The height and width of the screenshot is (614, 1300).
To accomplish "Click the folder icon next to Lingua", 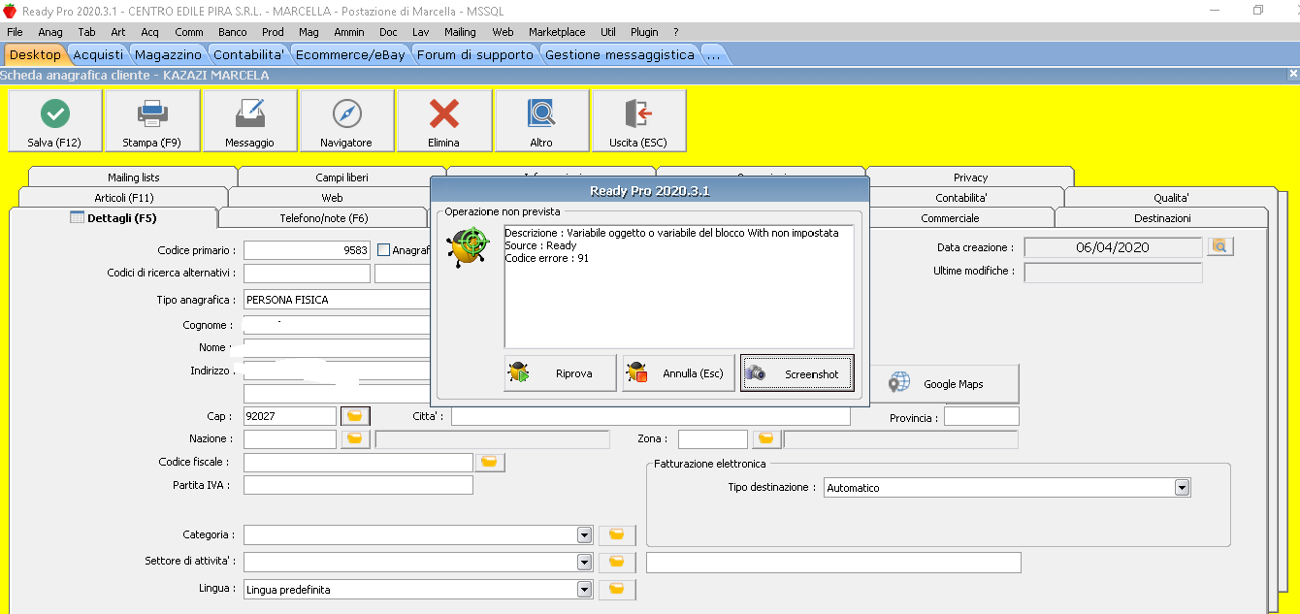I will (617, 589).
